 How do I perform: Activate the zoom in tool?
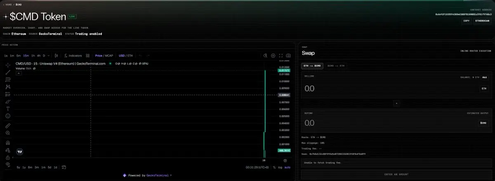(8, 133)
